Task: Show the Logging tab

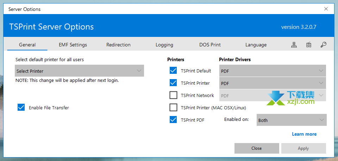Action: tap(164, 45)
